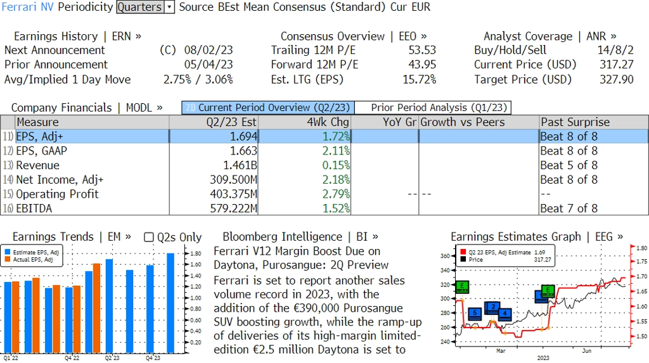Viewport: 649px width, 363px height.
Task: Click the Past Surprise column header
Action: 593,122
